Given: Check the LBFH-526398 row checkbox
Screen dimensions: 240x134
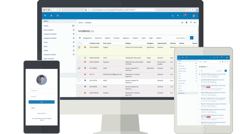Looking at the screenshot, I should (x=79, y=62).
